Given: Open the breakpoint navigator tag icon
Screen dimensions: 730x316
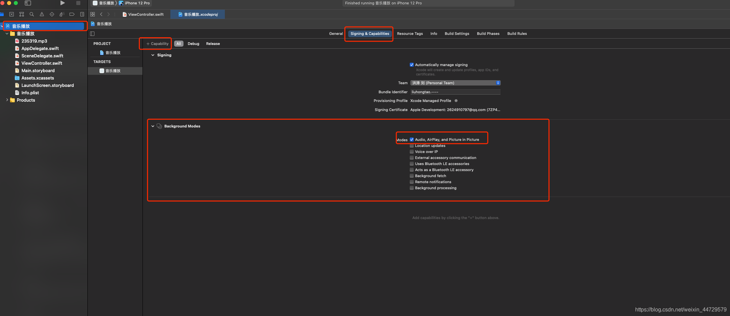Looking at the screenshot, I should pyautogui.click(x=72, y=14).
